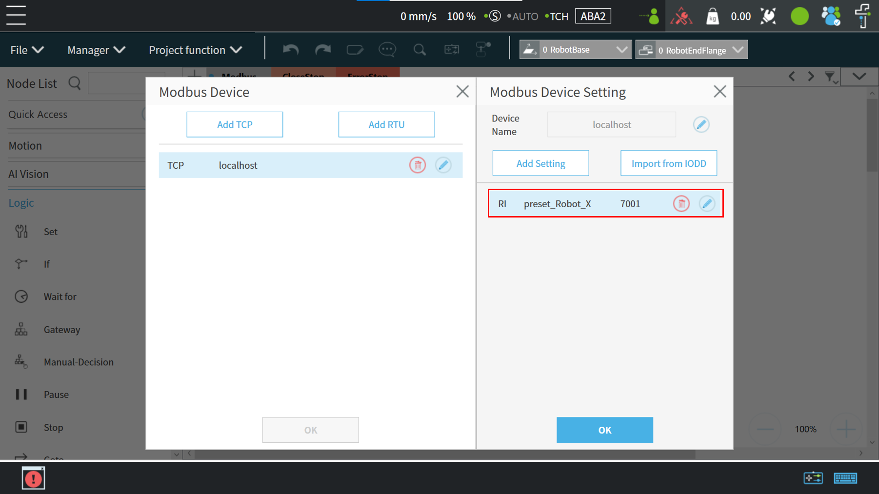Click the pencil icon beside Device Name
This screenshot has width=879, height=494.
pos(701,124)
